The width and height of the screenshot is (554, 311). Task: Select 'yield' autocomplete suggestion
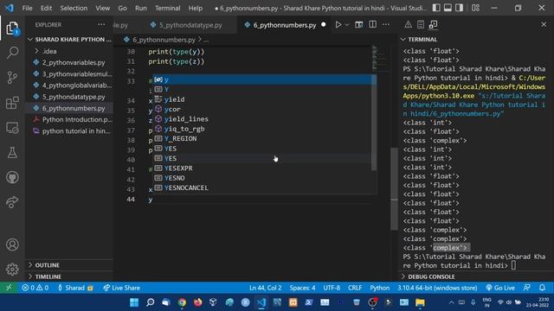click(261, 99)
